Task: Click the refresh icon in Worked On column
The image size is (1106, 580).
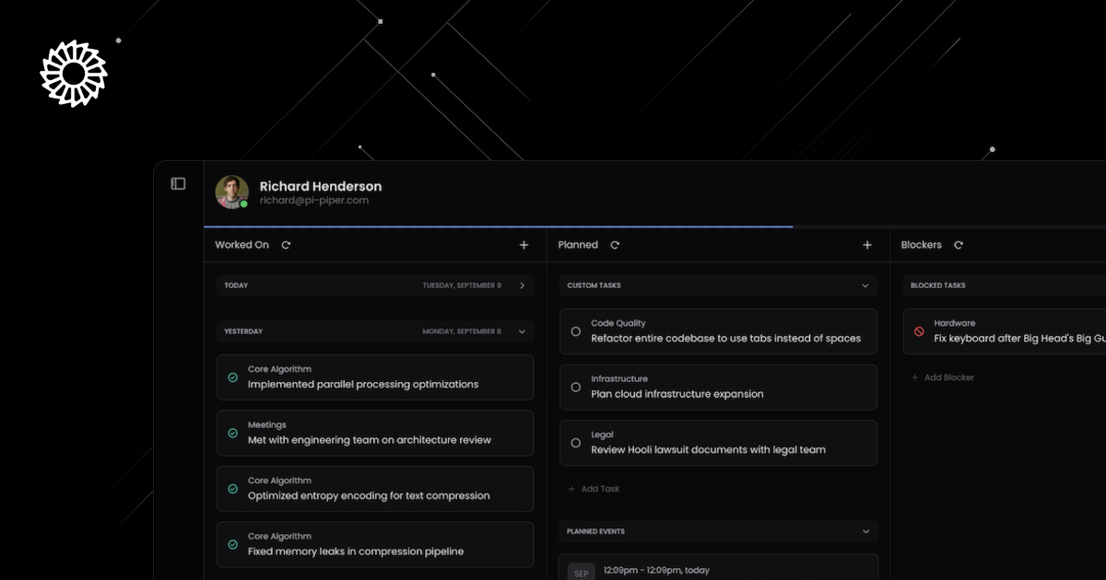Action: [x=286, y=245]
